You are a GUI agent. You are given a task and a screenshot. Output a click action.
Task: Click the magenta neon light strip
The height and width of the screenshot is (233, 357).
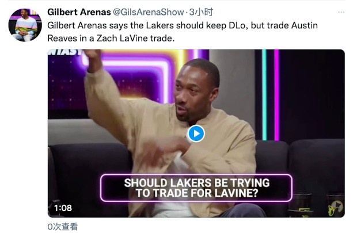pos(276,95)
